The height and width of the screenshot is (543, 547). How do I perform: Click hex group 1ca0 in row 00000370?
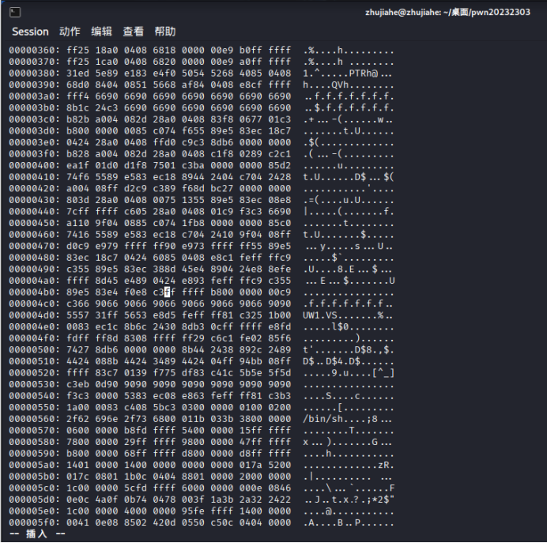tap(107, 62)
